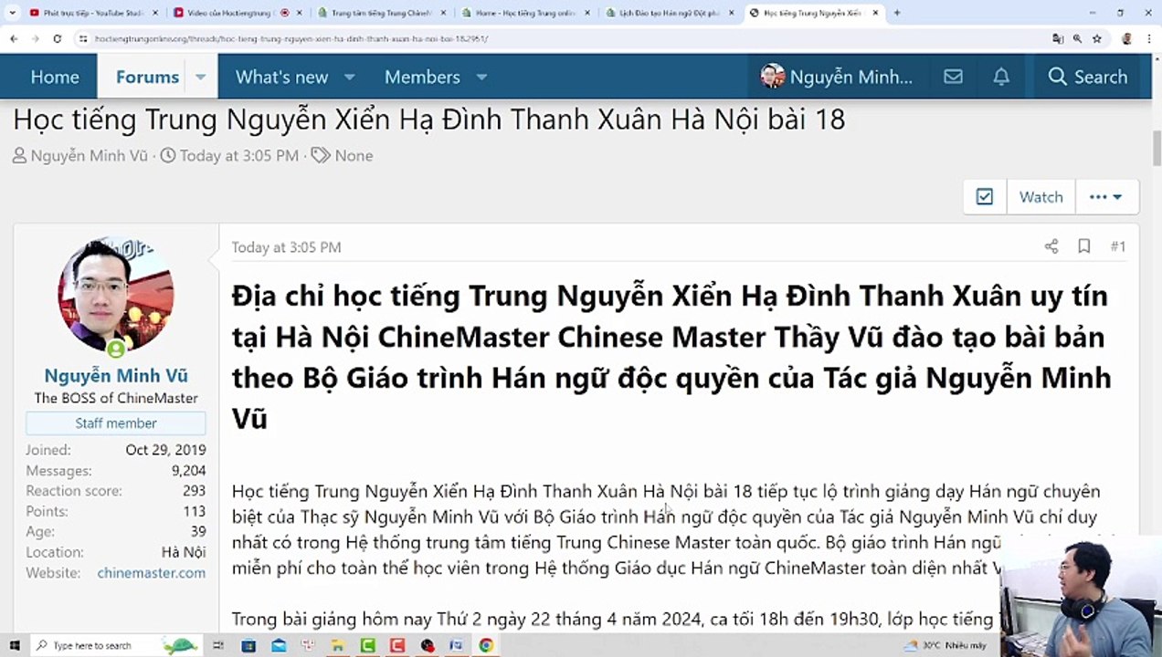
Task: Click the Watch thread button
Action: pyautogui.click(x=1041, y=197)
